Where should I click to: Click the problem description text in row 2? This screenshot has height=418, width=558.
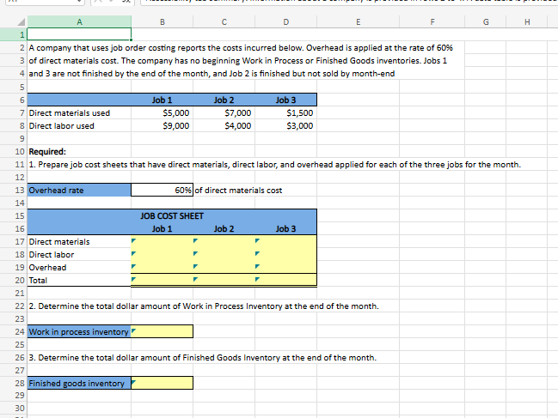pyautogui.click(x=241, y=48)
